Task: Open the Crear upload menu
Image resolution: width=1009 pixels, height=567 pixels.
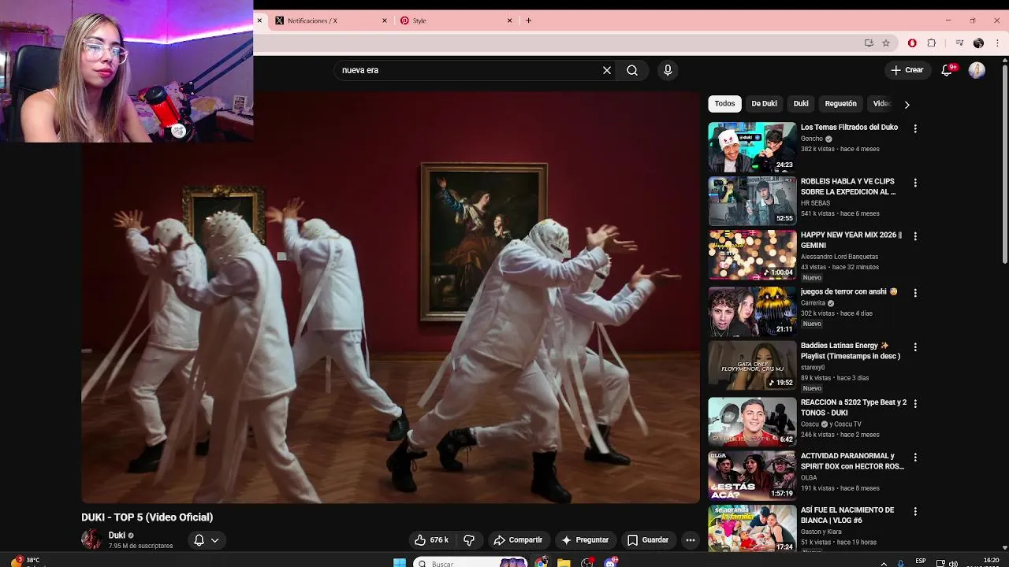Action: [907, 70]
